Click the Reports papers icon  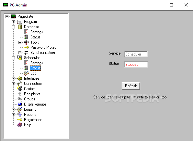point(20,115)
